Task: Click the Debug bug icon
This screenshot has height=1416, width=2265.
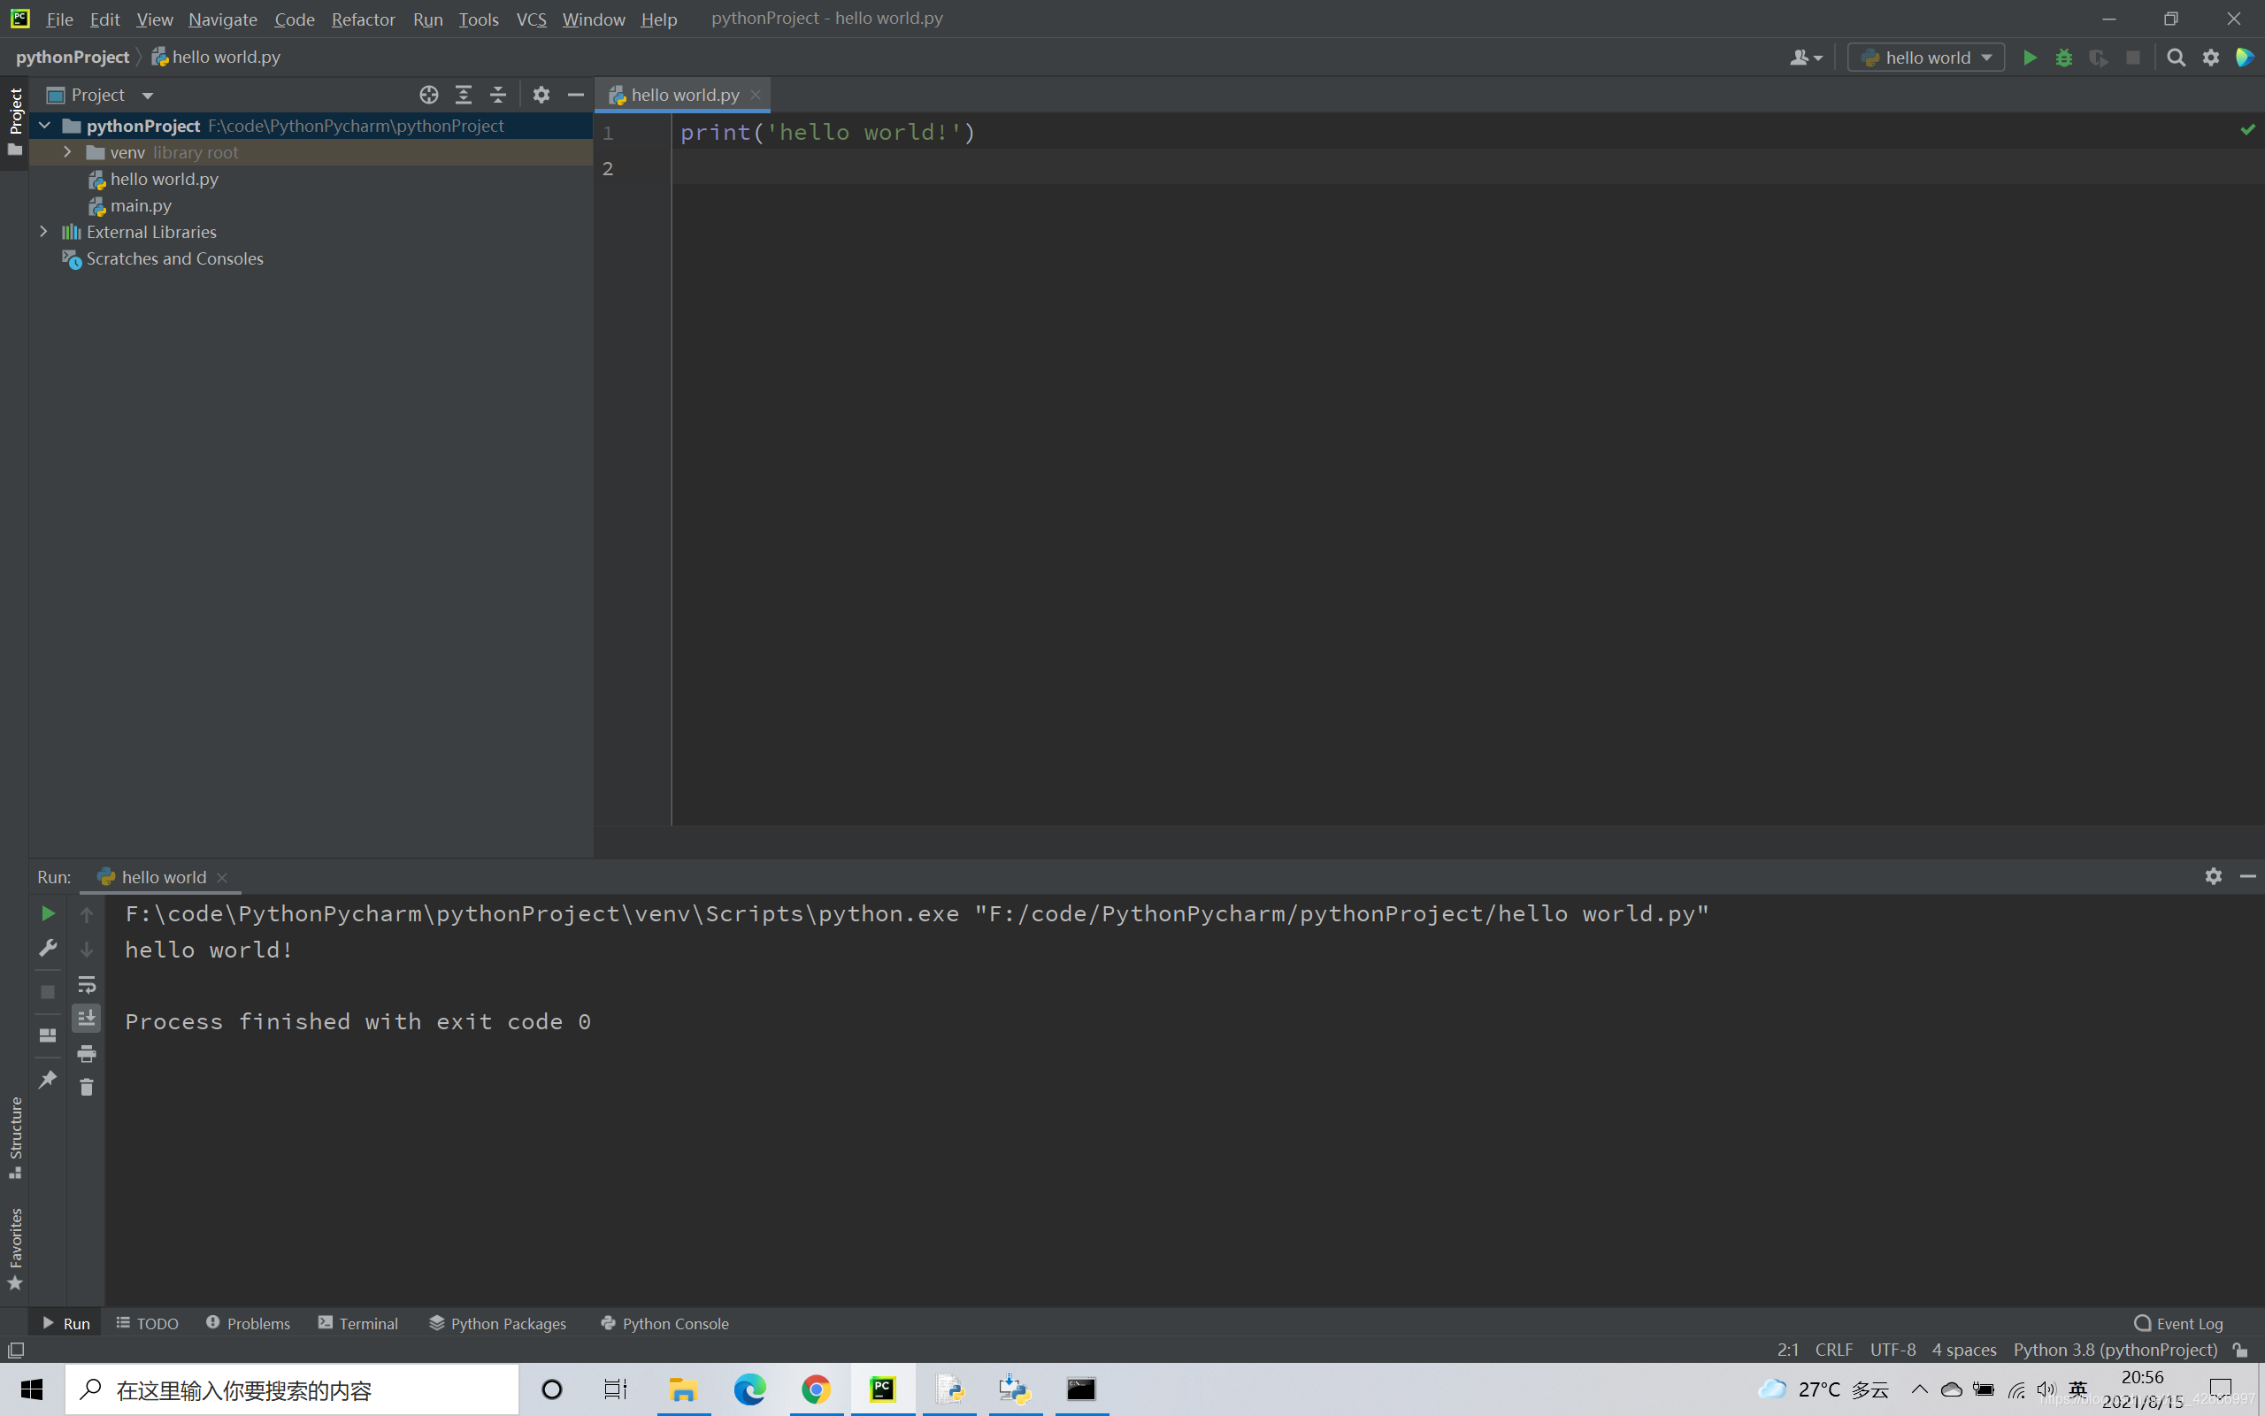Action: tap(2064, 58)
